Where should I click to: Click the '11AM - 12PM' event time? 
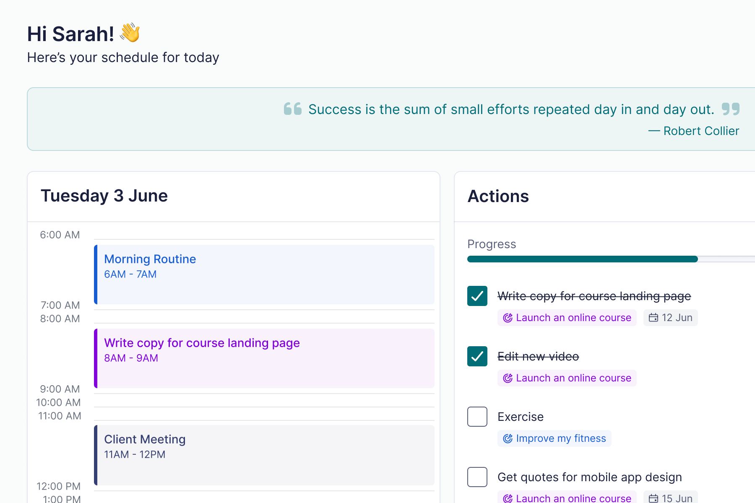(x=135, y=454)
